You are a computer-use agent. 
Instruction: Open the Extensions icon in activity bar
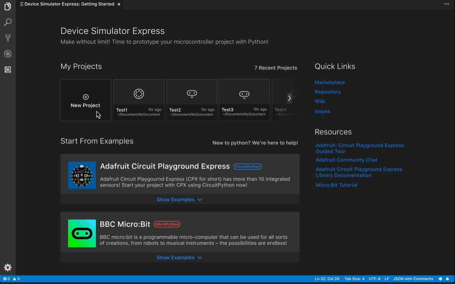point(8,69)
